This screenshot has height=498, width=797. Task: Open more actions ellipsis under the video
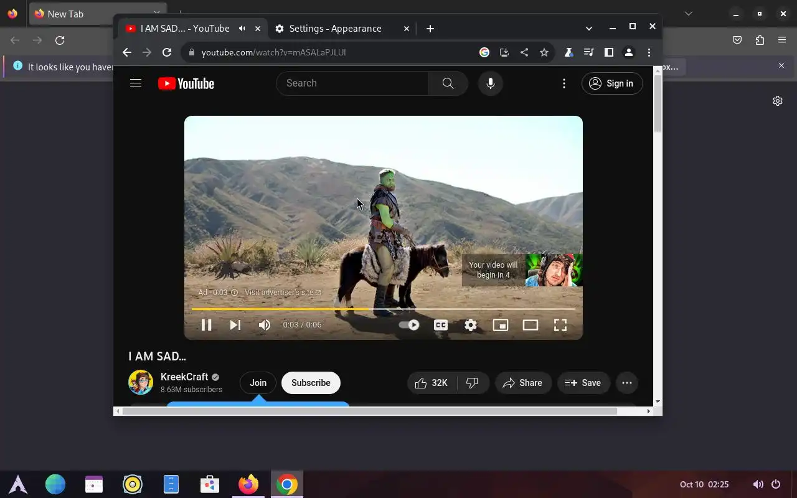(627, 383)
